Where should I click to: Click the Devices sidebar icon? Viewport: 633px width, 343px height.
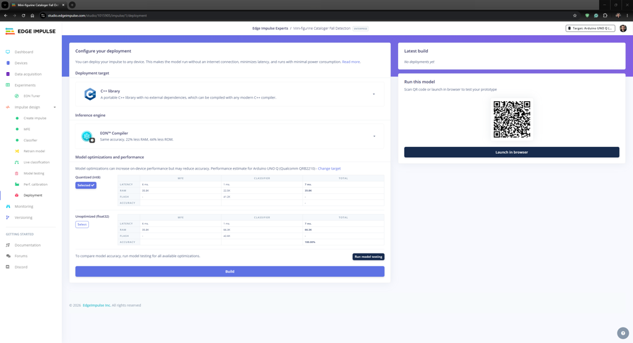pyautogui.click(x=7, y=63)
